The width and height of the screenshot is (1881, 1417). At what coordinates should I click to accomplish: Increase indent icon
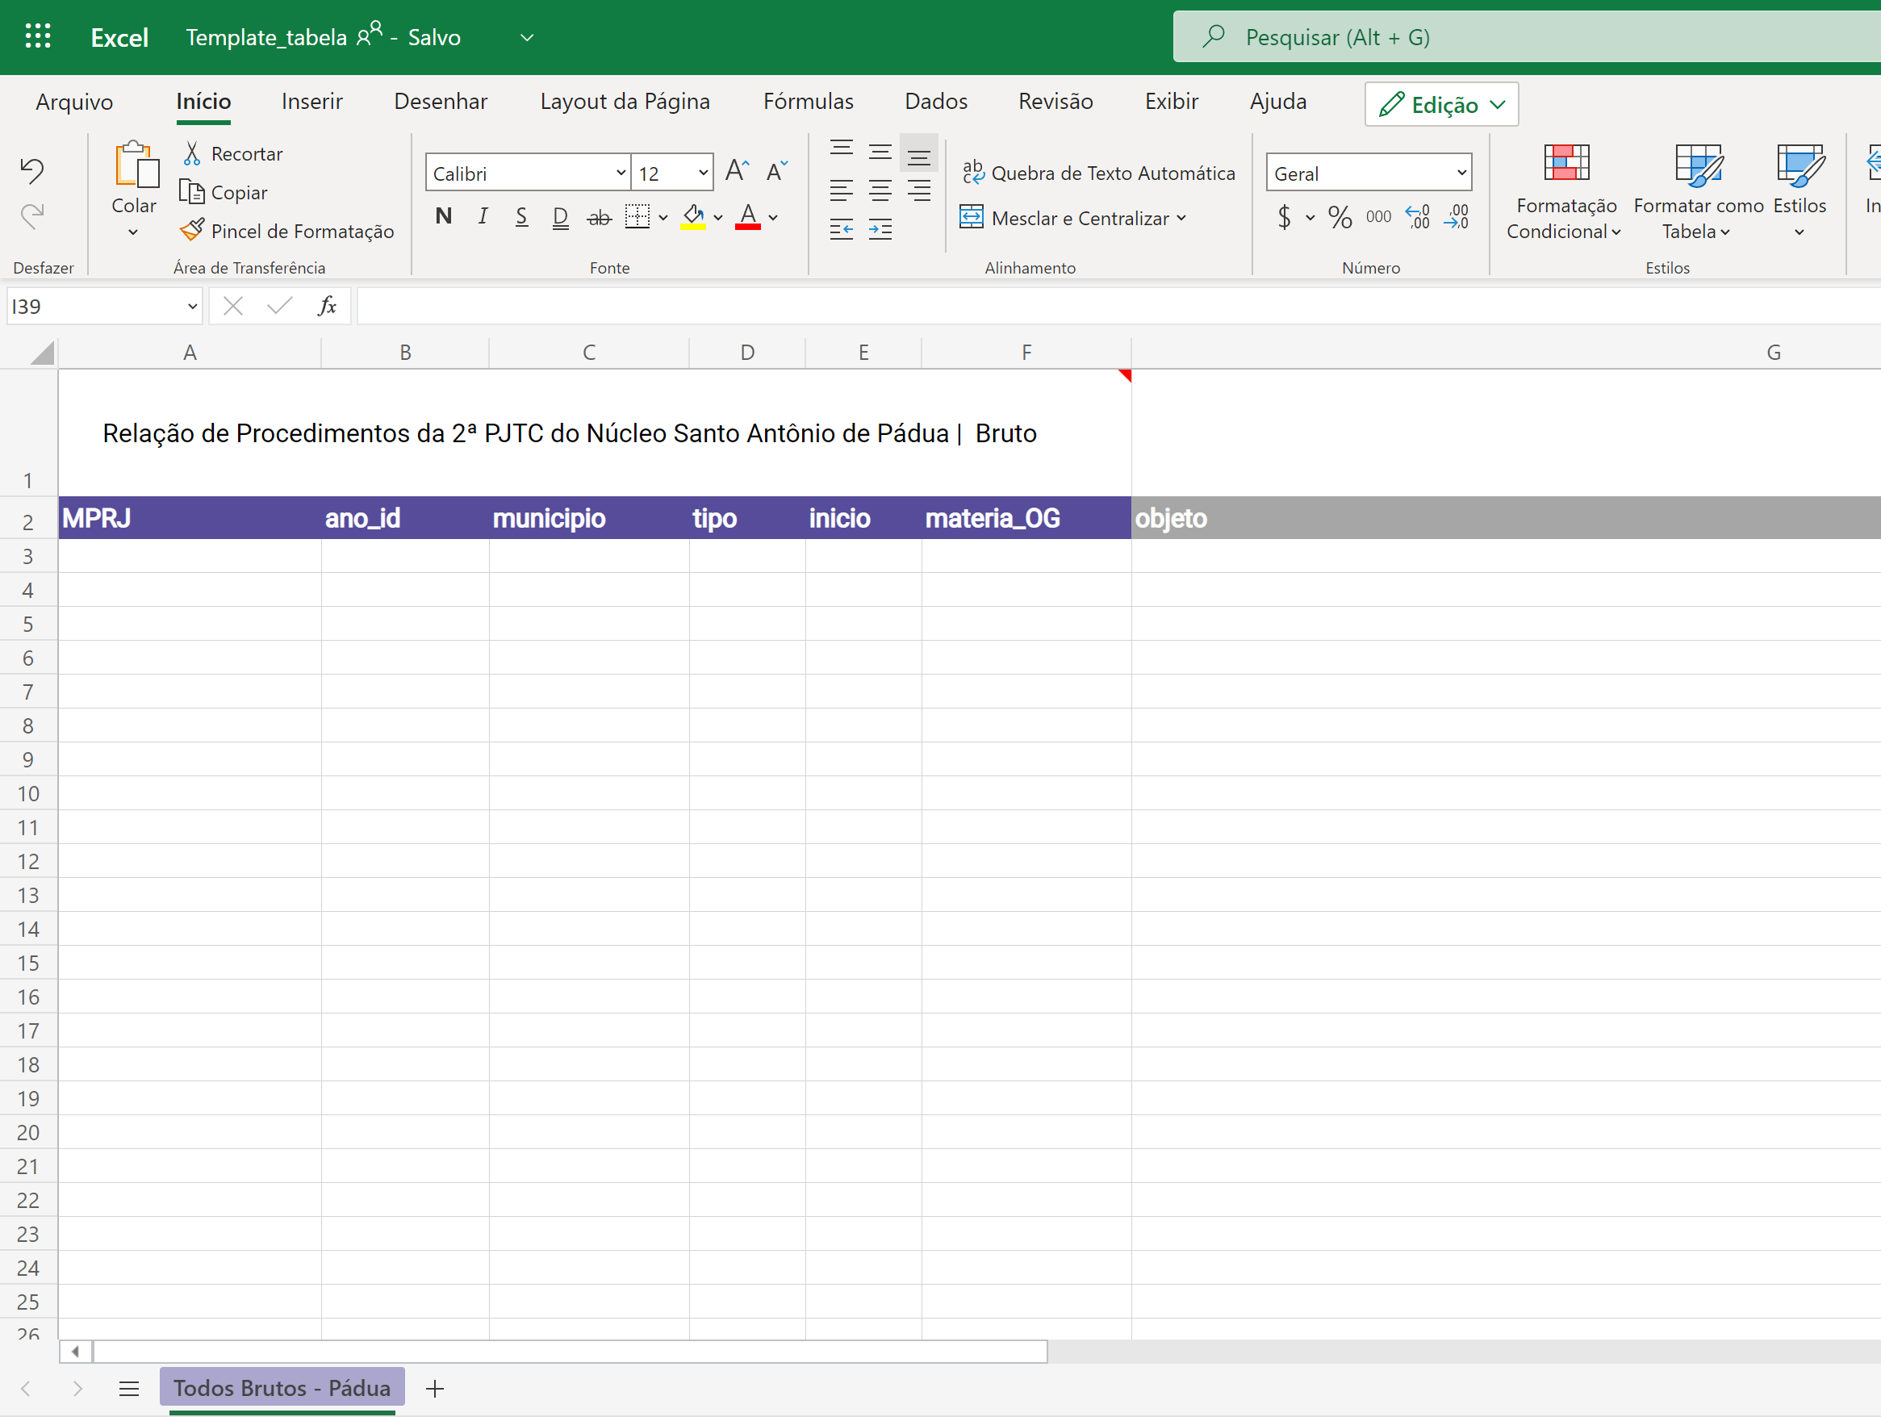tap(880, 229)
